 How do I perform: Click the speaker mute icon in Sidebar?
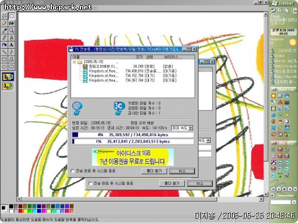pyautogui.click(x=273, y=196)
